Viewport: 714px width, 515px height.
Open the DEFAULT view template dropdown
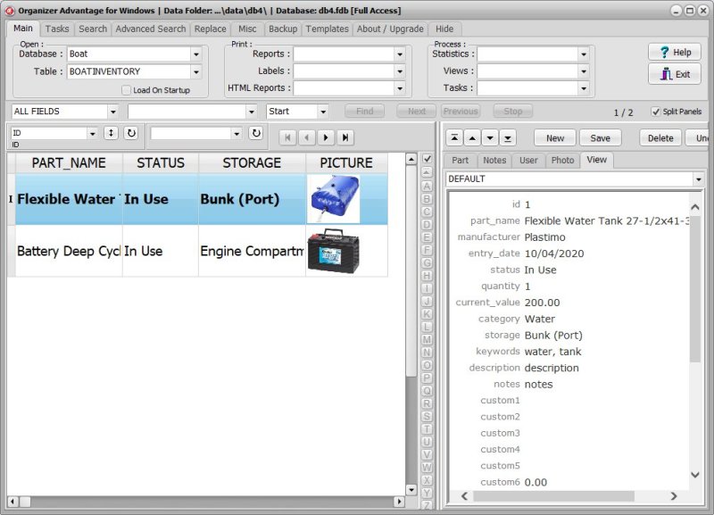(x=699, y=179)
